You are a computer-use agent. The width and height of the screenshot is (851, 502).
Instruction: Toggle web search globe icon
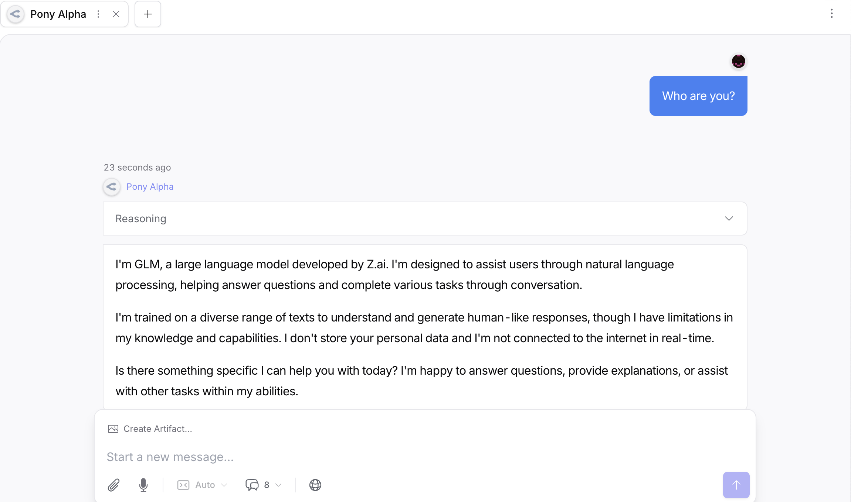pos(315,485)
